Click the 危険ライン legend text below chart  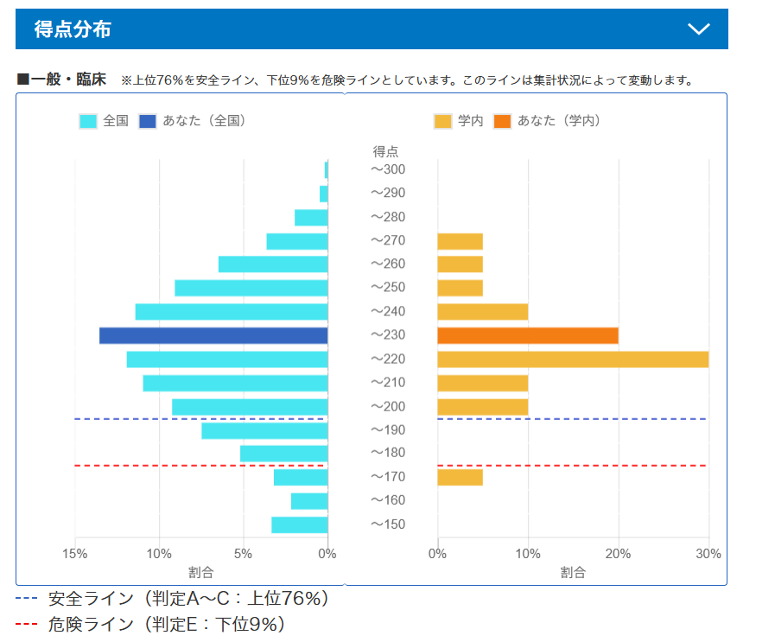click(x=166, y=624)
